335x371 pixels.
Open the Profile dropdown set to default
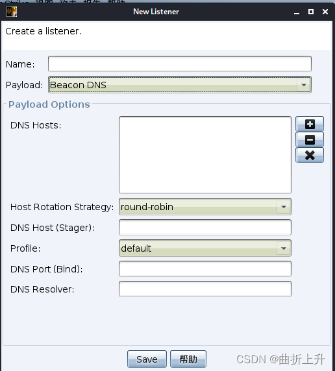[x=205, y=248]
